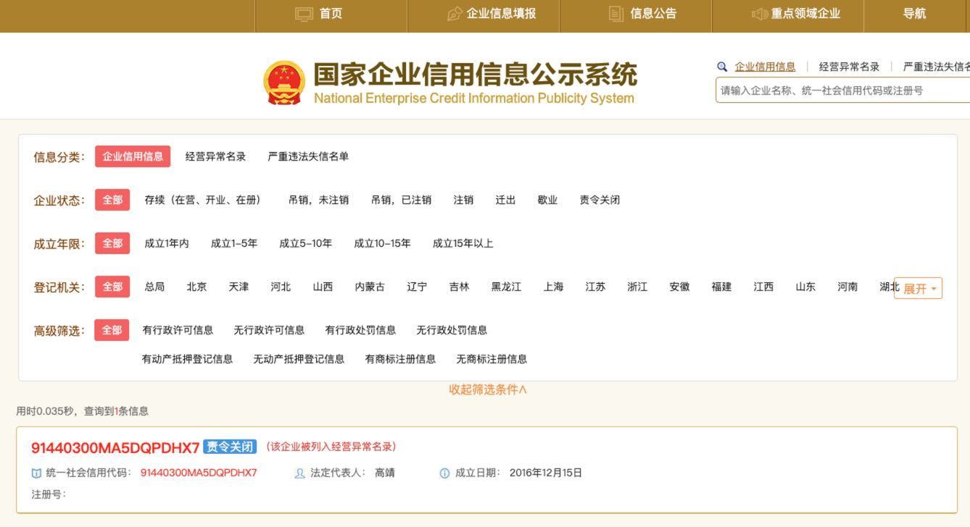Expand the 登记机关 list with 展开

click(x=919, y=288)
